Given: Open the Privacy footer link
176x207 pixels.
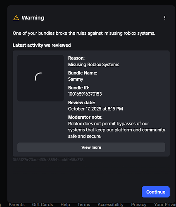Looking at the screenshot, I should [x=139, y=205].
